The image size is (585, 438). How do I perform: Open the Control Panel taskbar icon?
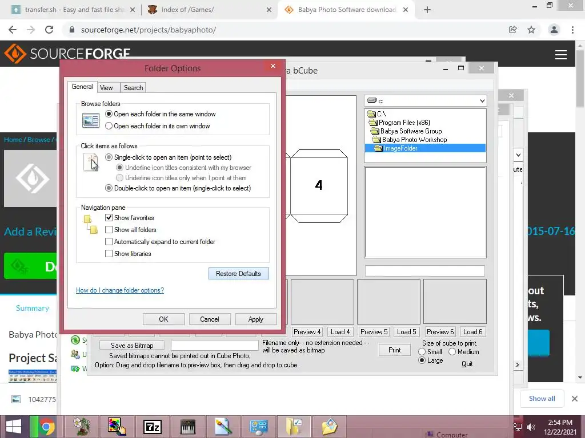[259, 427]
